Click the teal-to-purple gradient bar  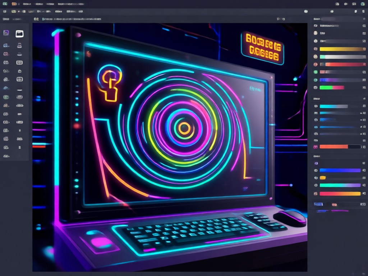pyautogui.click(x=340, y=185)
